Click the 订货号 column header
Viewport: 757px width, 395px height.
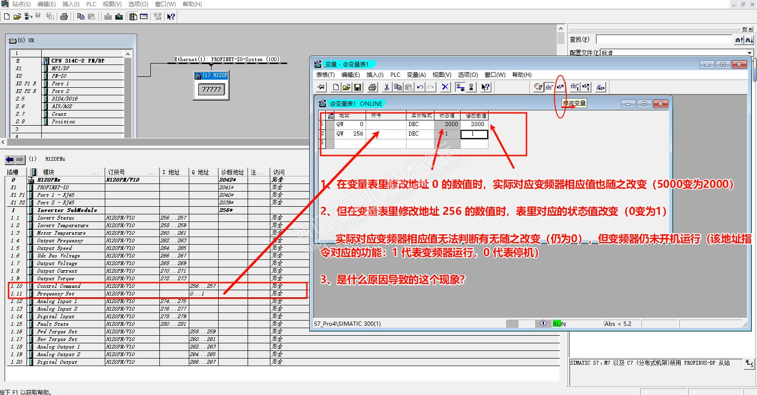point(132,172)
